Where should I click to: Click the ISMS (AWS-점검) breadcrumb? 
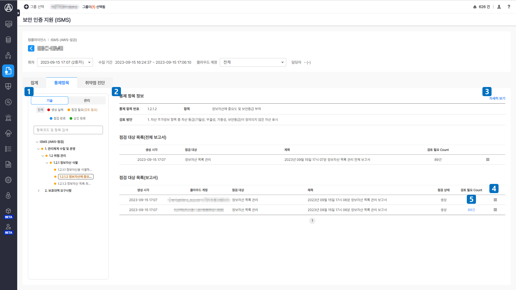point(64,40)
